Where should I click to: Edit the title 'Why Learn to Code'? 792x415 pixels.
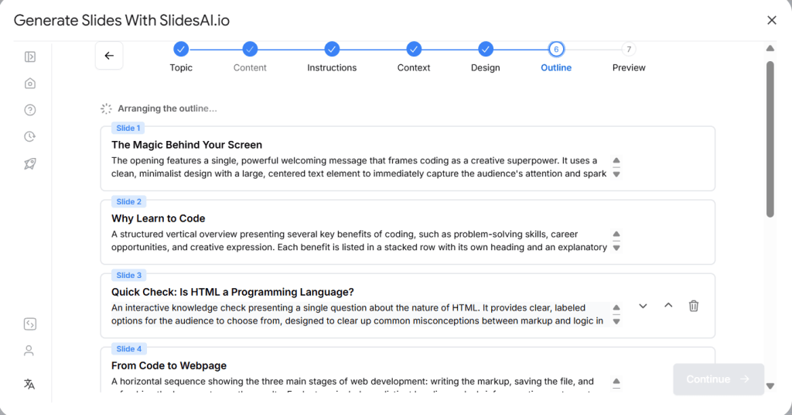tap(158, 218)
